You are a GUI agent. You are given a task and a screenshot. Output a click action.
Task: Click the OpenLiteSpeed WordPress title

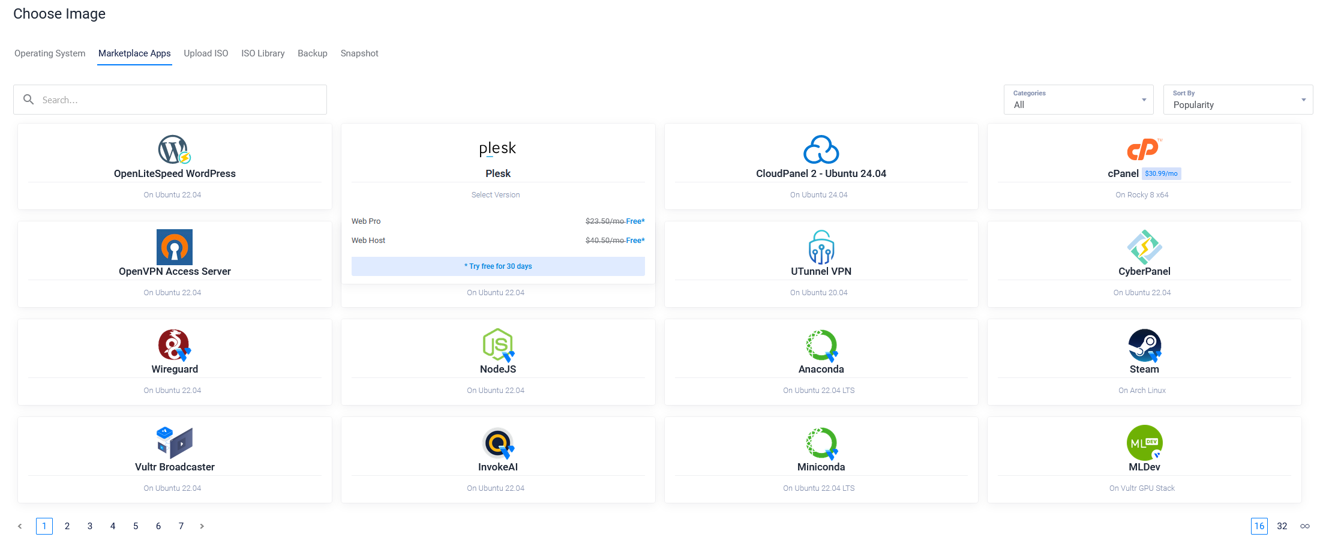tap(175, 173)
